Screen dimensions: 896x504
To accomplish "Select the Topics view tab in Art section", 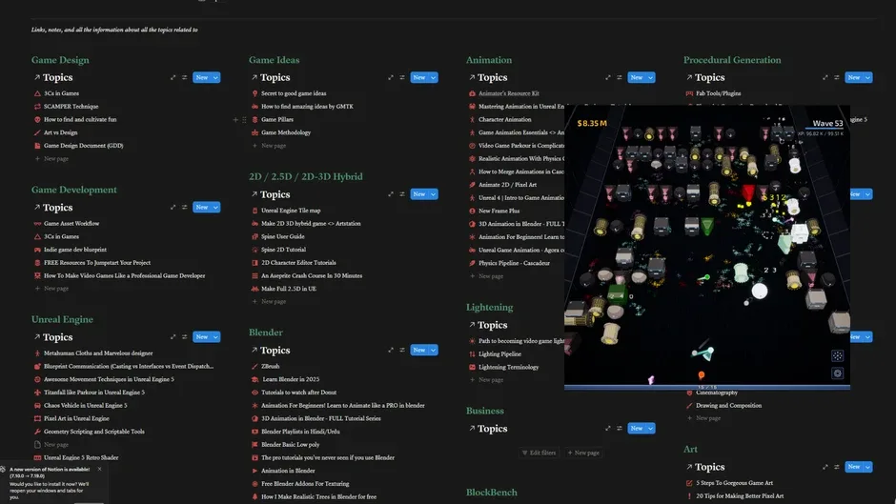I will coord(705,467).
